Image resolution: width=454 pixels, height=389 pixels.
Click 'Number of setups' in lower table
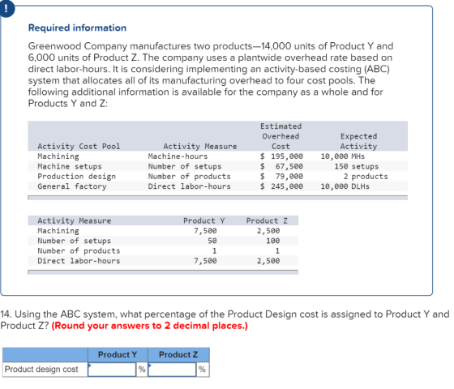click(x=74, y=241)
